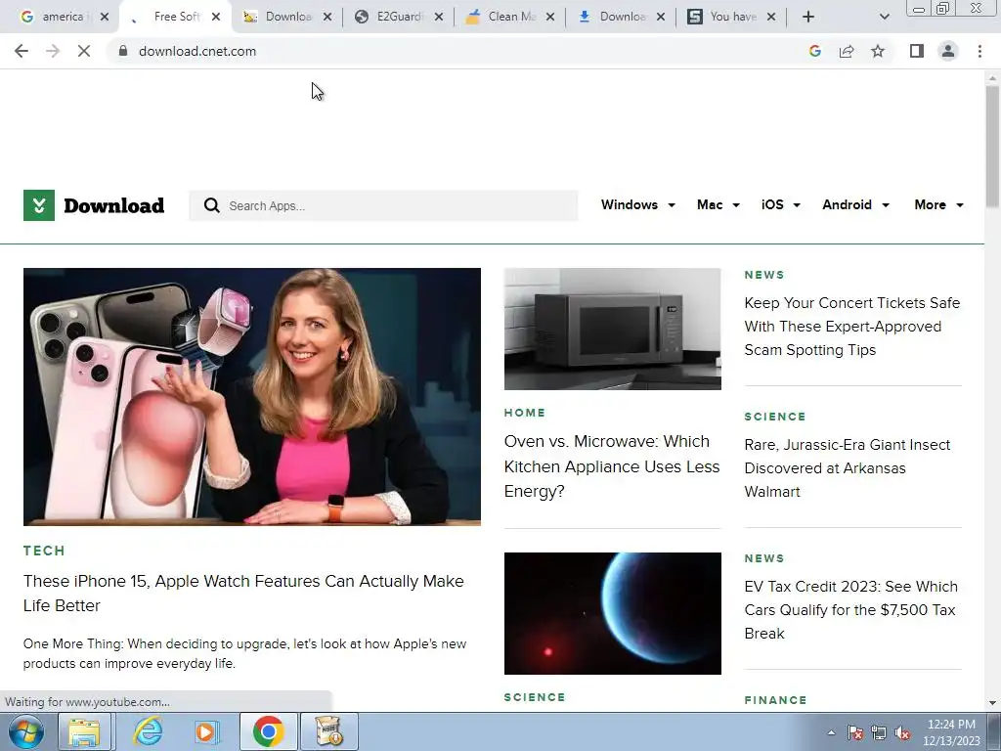1001x751 pixels.
Task: Expand the Windows dropdown menu
Action: (637, 205)
